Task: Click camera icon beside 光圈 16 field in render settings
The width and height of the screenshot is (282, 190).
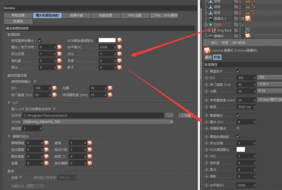Action: (x=110, y=88)
